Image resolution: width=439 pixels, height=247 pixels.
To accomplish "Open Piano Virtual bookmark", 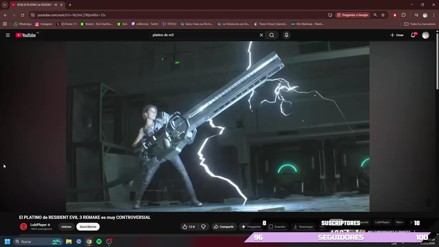I will (271, 24).
